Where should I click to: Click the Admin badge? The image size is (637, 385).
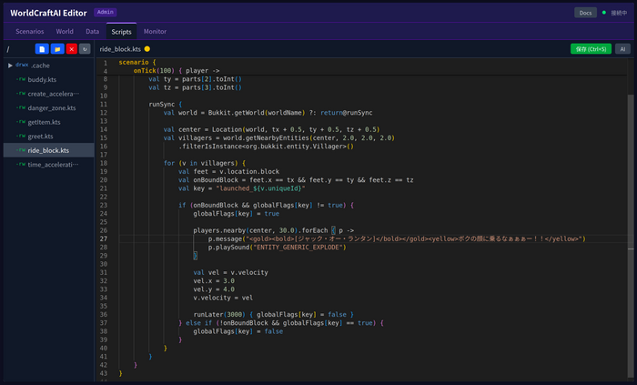tap(106, 12)
